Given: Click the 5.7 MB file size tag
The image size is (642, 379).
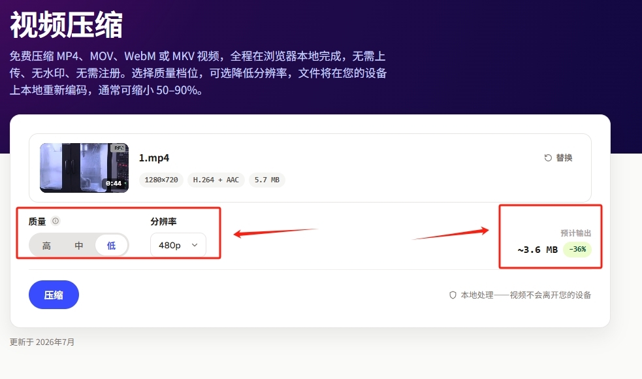Looking at the screenshot, I should click(267, 180).
